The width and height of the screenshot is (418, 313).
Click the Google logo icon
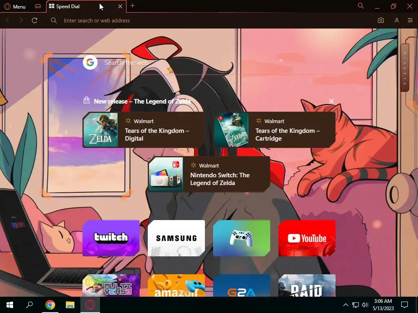tap(90, 62)
